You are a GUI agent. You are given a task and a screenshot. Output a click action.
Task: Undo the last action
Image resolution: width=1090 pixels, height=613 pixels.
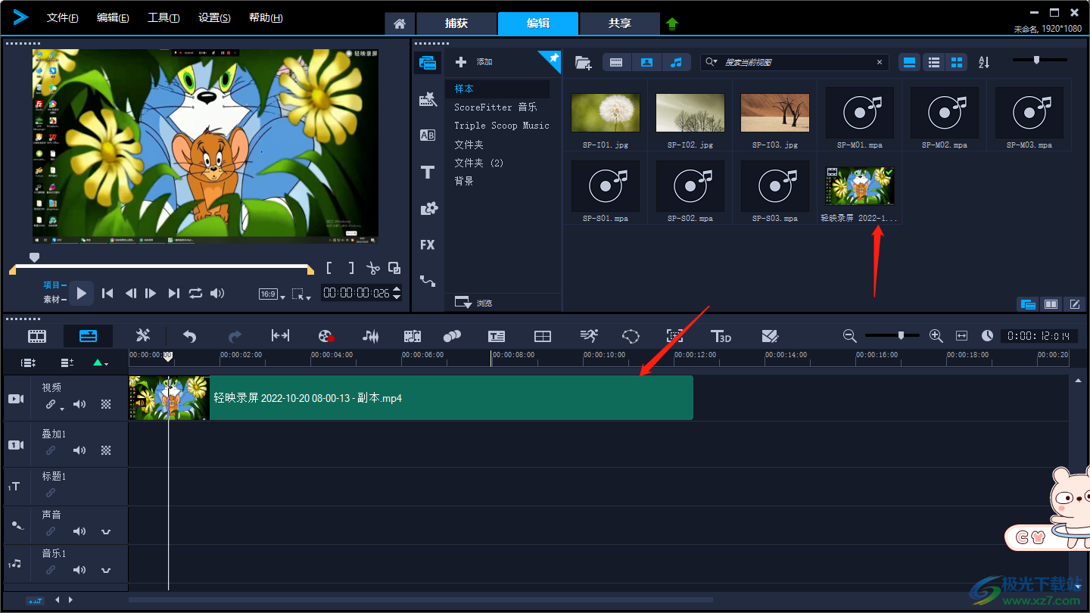[x=190, y=336]
